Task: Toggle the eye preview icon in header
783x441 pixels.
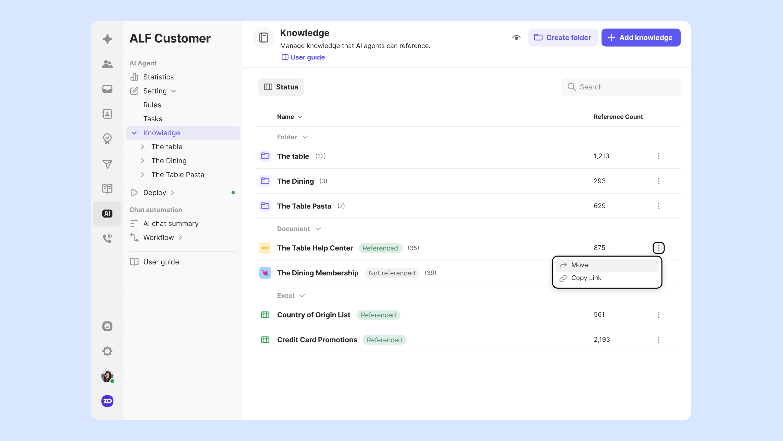Action: click(x=516, y=38)
